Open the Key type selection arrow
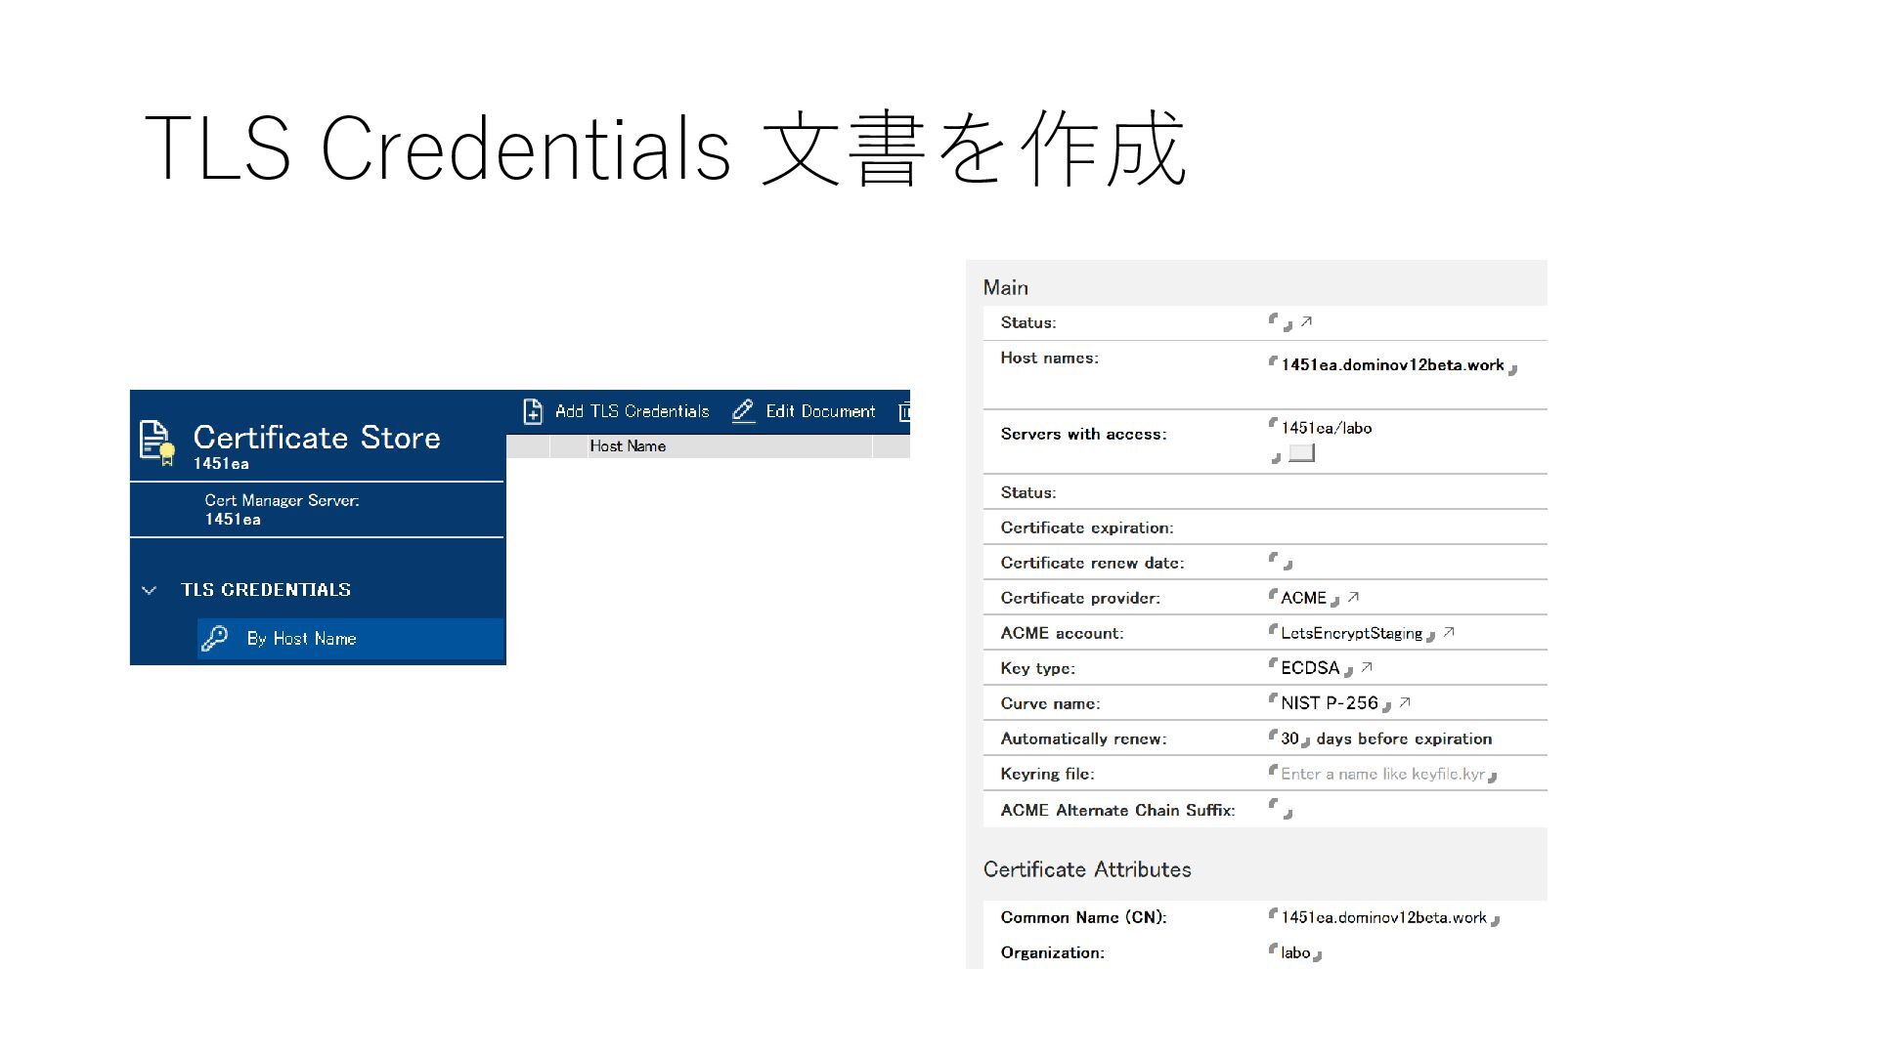Image resolution: width=1877 pixels, height=1055 pixels. (1367, 667)
